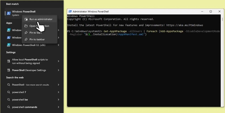The width and height of the screenshot is (225, 113).
Task: Click the Administrator: Windows PowerShell window title
Action: pos(91,12)
